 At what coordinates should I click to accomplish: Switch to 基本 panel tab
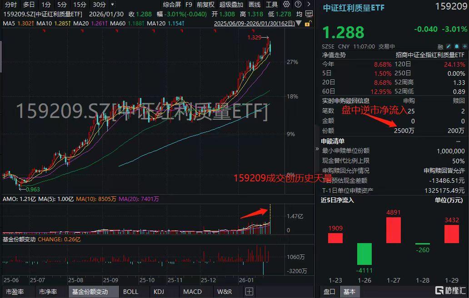point(349,292)
